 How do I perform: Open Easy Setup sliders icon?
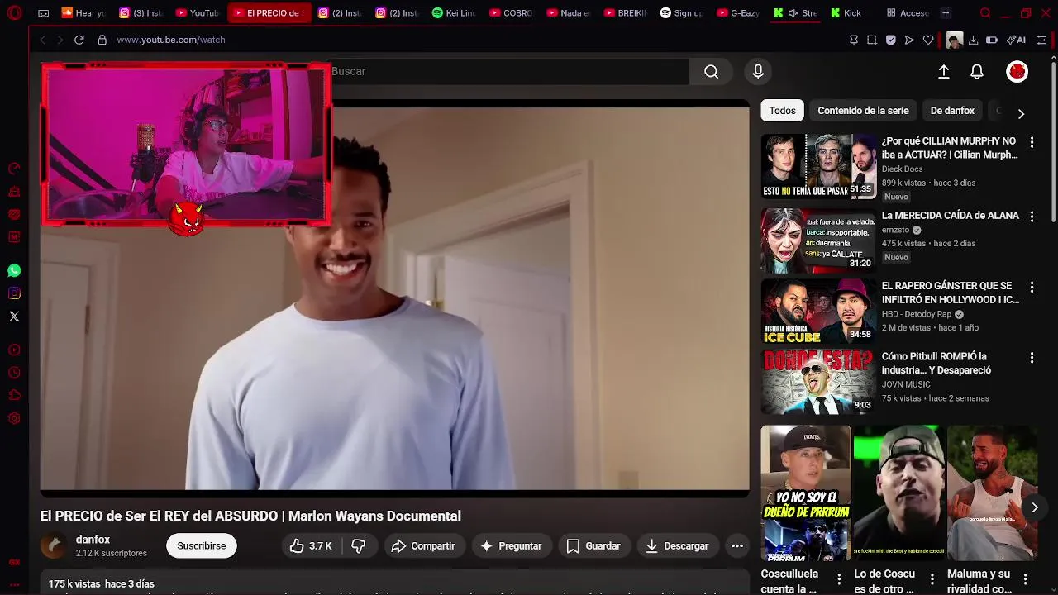tap(1041, 40)
